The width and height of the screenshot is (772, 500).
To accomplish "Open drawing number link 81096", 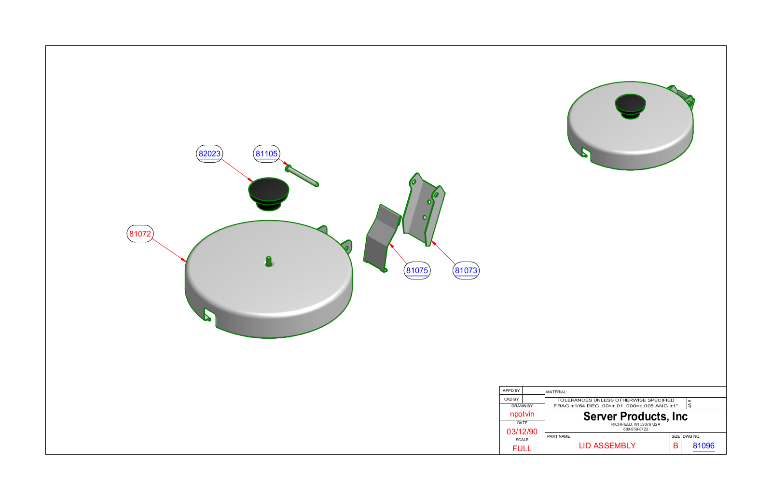I will pos(703,445).
